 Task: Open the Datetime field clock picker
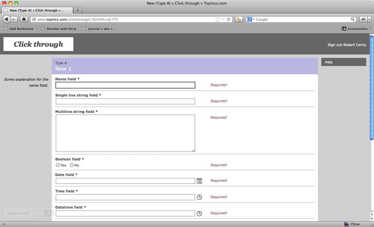click(199, 213)
